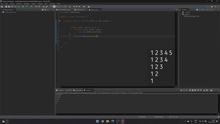Click the Pin Editor toolbar icon
The width and height of the screenshot is (220, 124).
pyautogui.click(x=89, y=7)
